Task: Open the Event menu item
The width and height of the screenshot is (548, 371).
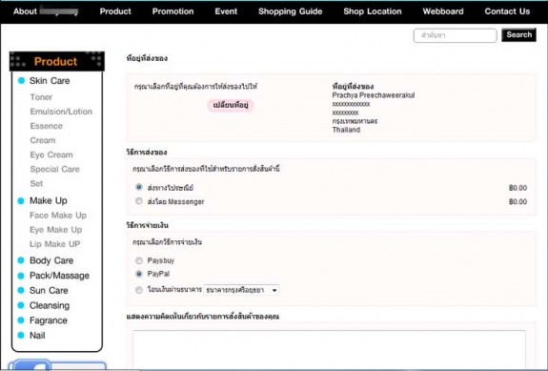Action: click(x=226, y=11)
